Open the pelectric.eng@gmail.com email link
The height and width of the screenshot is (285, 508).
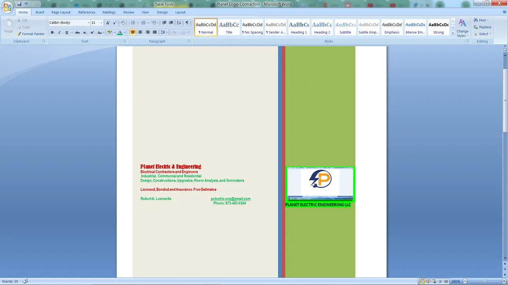[231, 199]
